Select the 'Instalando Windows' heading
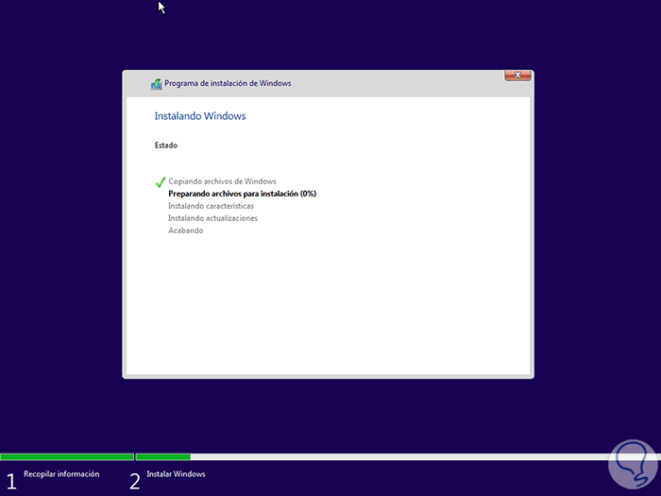The height and width of the screenshot is (496, 661). [x=200, y=116]
